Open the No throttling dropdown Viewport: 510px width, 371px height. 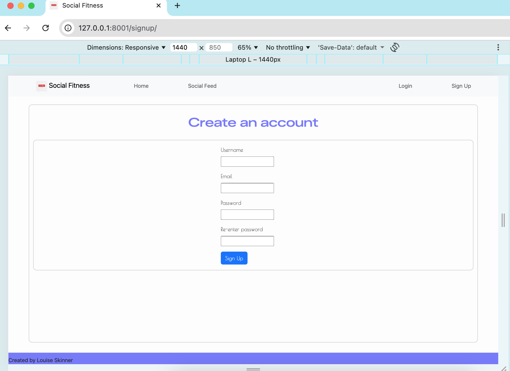click(x=287, y=47)
